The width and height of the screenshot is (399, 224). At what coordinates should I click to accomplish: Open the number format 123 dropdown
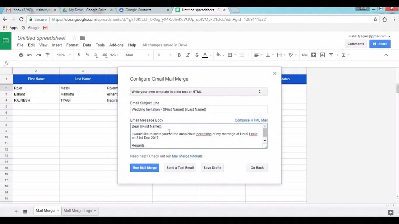pyautogui.click(x=114, y=55)
